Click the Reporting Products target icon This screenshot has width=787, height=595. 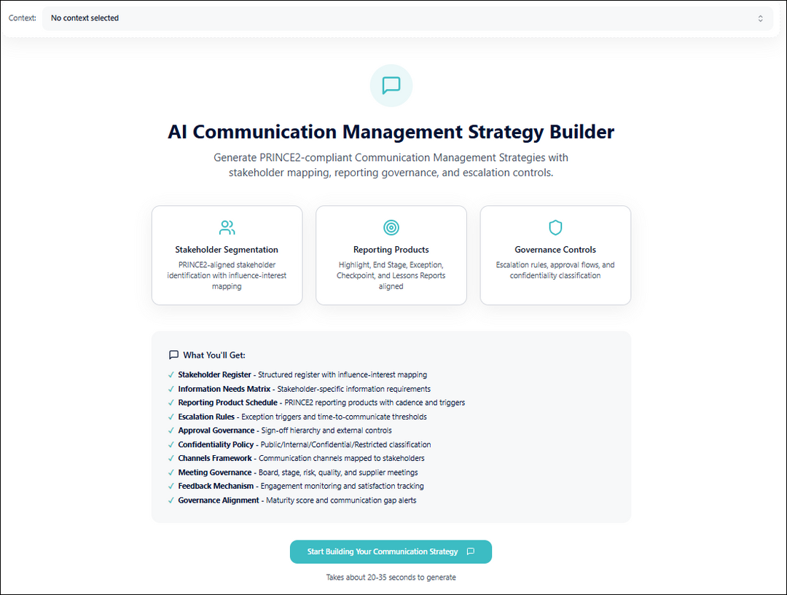pos(391,228)
